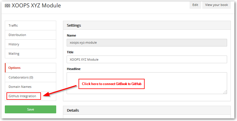Click the disabled Name field xoops-xyz-module

[x=147, y=43]
